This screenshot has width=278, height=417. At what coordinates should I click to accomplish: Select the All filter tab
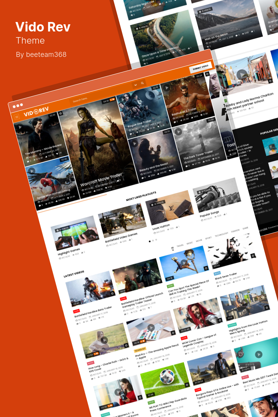(x=172, y=248)
